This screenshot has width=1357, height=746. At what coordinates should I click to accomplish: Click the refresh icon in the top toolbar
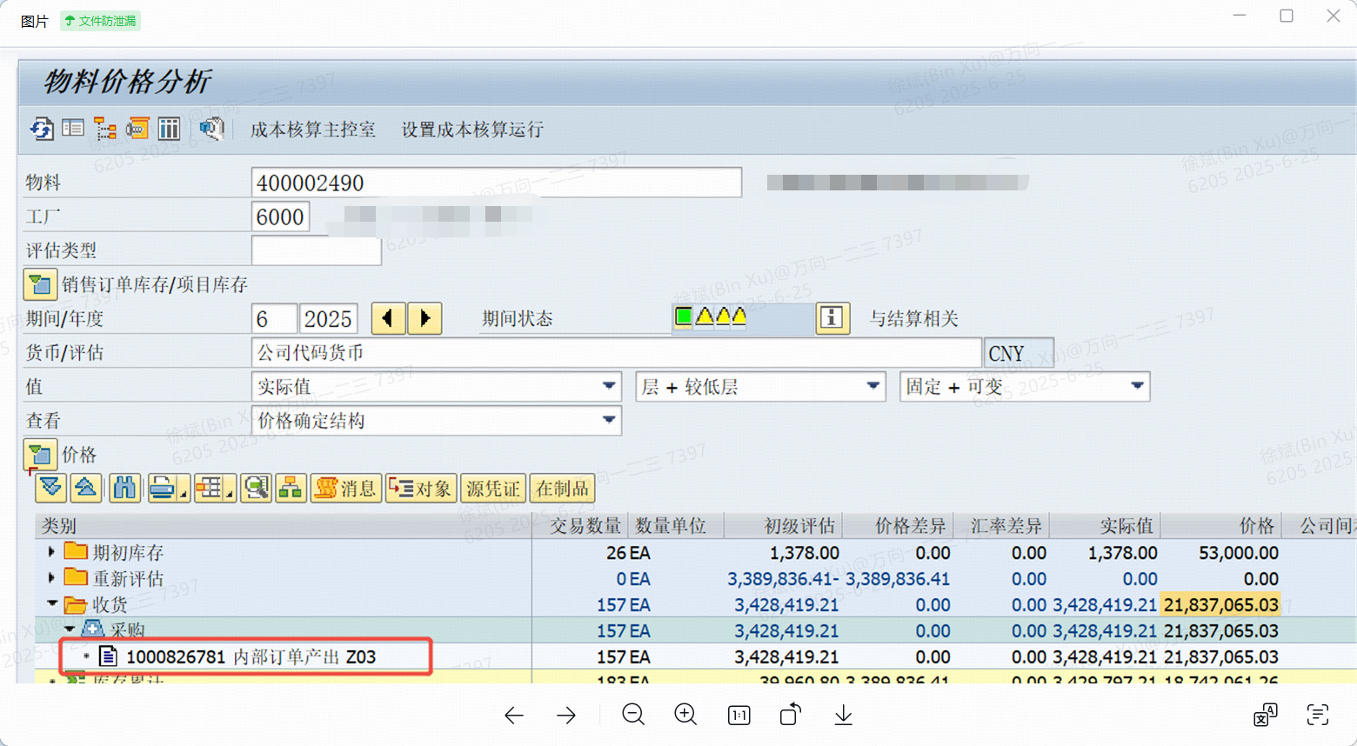tap(41, 130)
